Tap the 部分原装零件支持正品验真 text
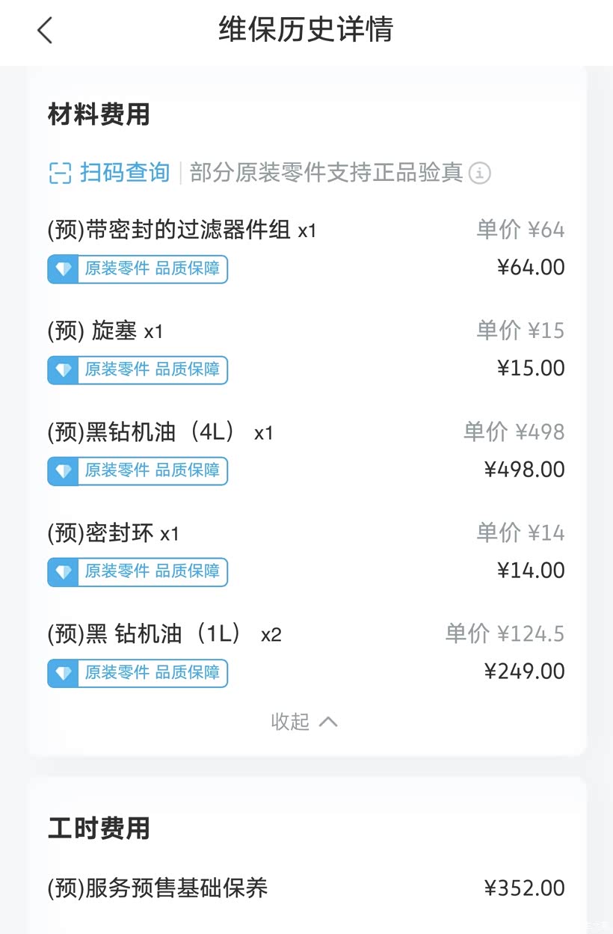The image size is (613, 934). [326, 173]
